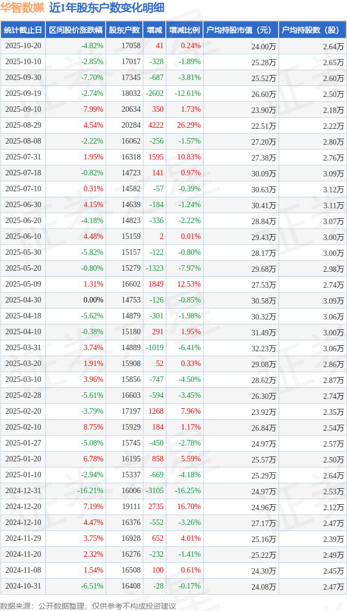Select the 2025-04-30 date cell
The width and height of the screenshot is (347, 611).
coord(23,300)
